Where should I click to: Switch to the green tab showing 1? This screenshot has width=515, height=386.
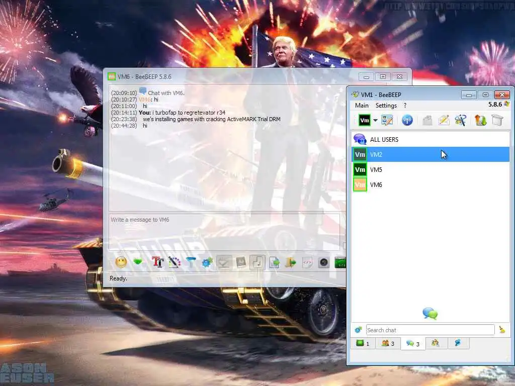click(x=363, y=343)
